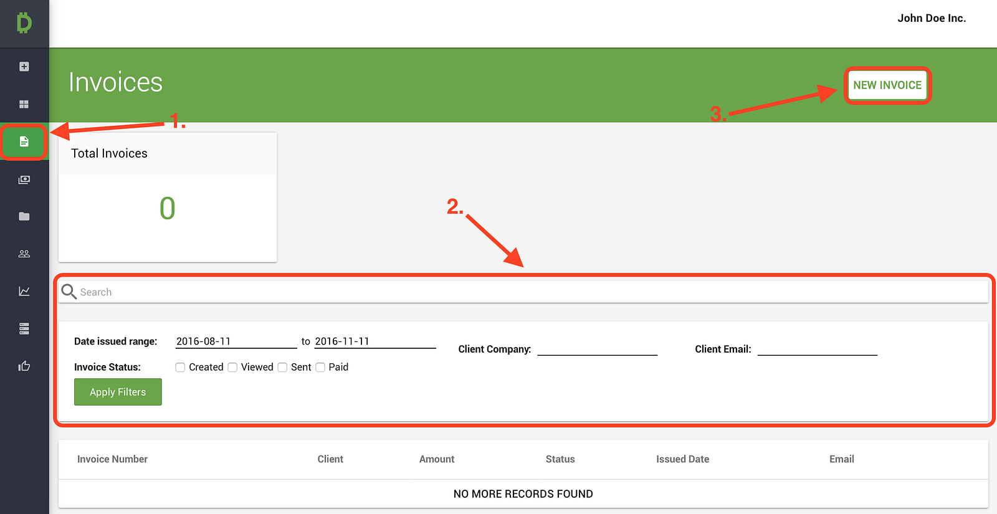Viewport: 997px width, 514px height.
Task: Open the clients people icon
Action: [24, 254]
